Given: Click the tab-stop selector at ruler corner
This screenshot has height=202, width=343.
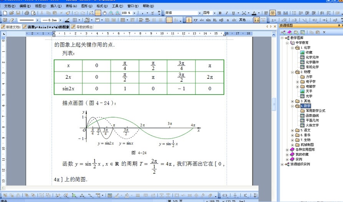Looking at the screenshot, I should coord(4,34).
